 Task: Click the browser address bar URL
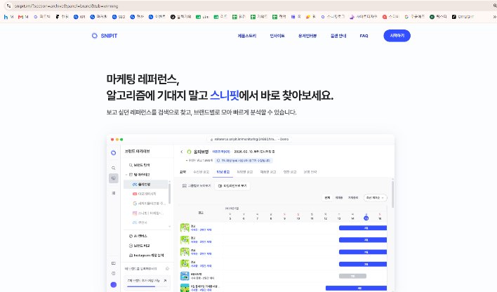tap(66, 6)
